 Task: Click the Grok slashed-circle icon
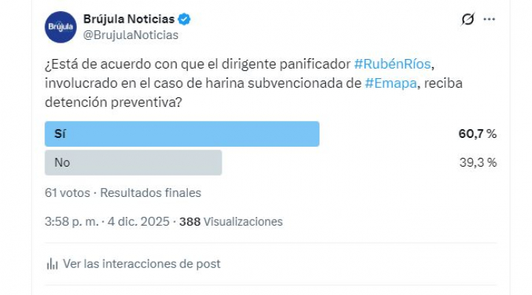[x=467, y=20]
